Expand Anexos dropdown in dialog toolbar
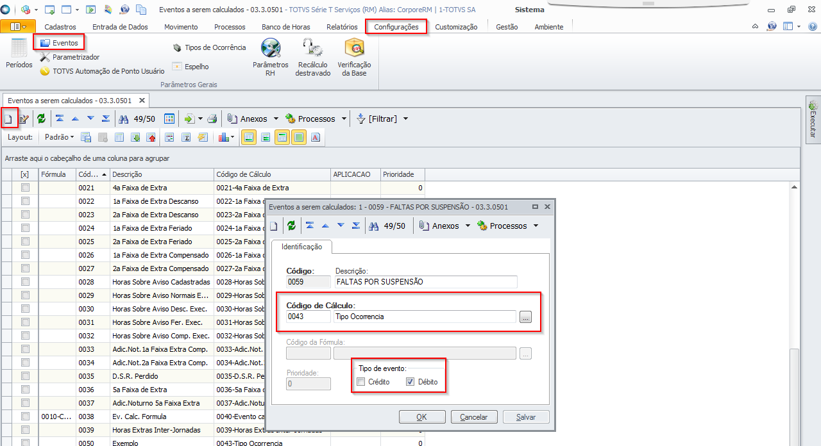 pos(468,226)
